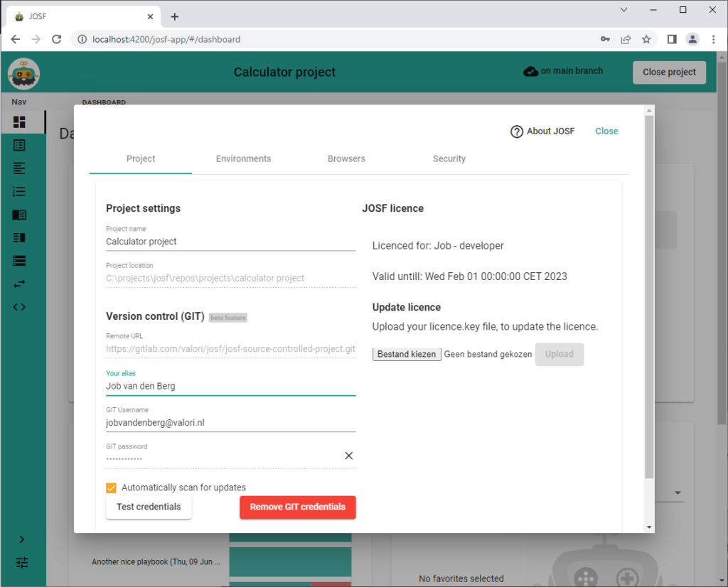
Task: Open the code brackets icon in sidebar
Action: [x=20, y=307]
